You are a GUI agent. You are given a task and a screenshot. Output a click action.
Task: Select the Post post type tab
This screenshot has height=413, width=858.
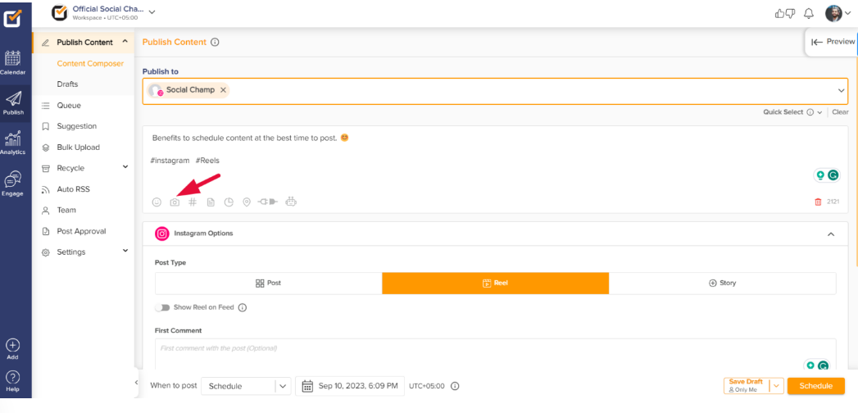click(x=268, y=283)
